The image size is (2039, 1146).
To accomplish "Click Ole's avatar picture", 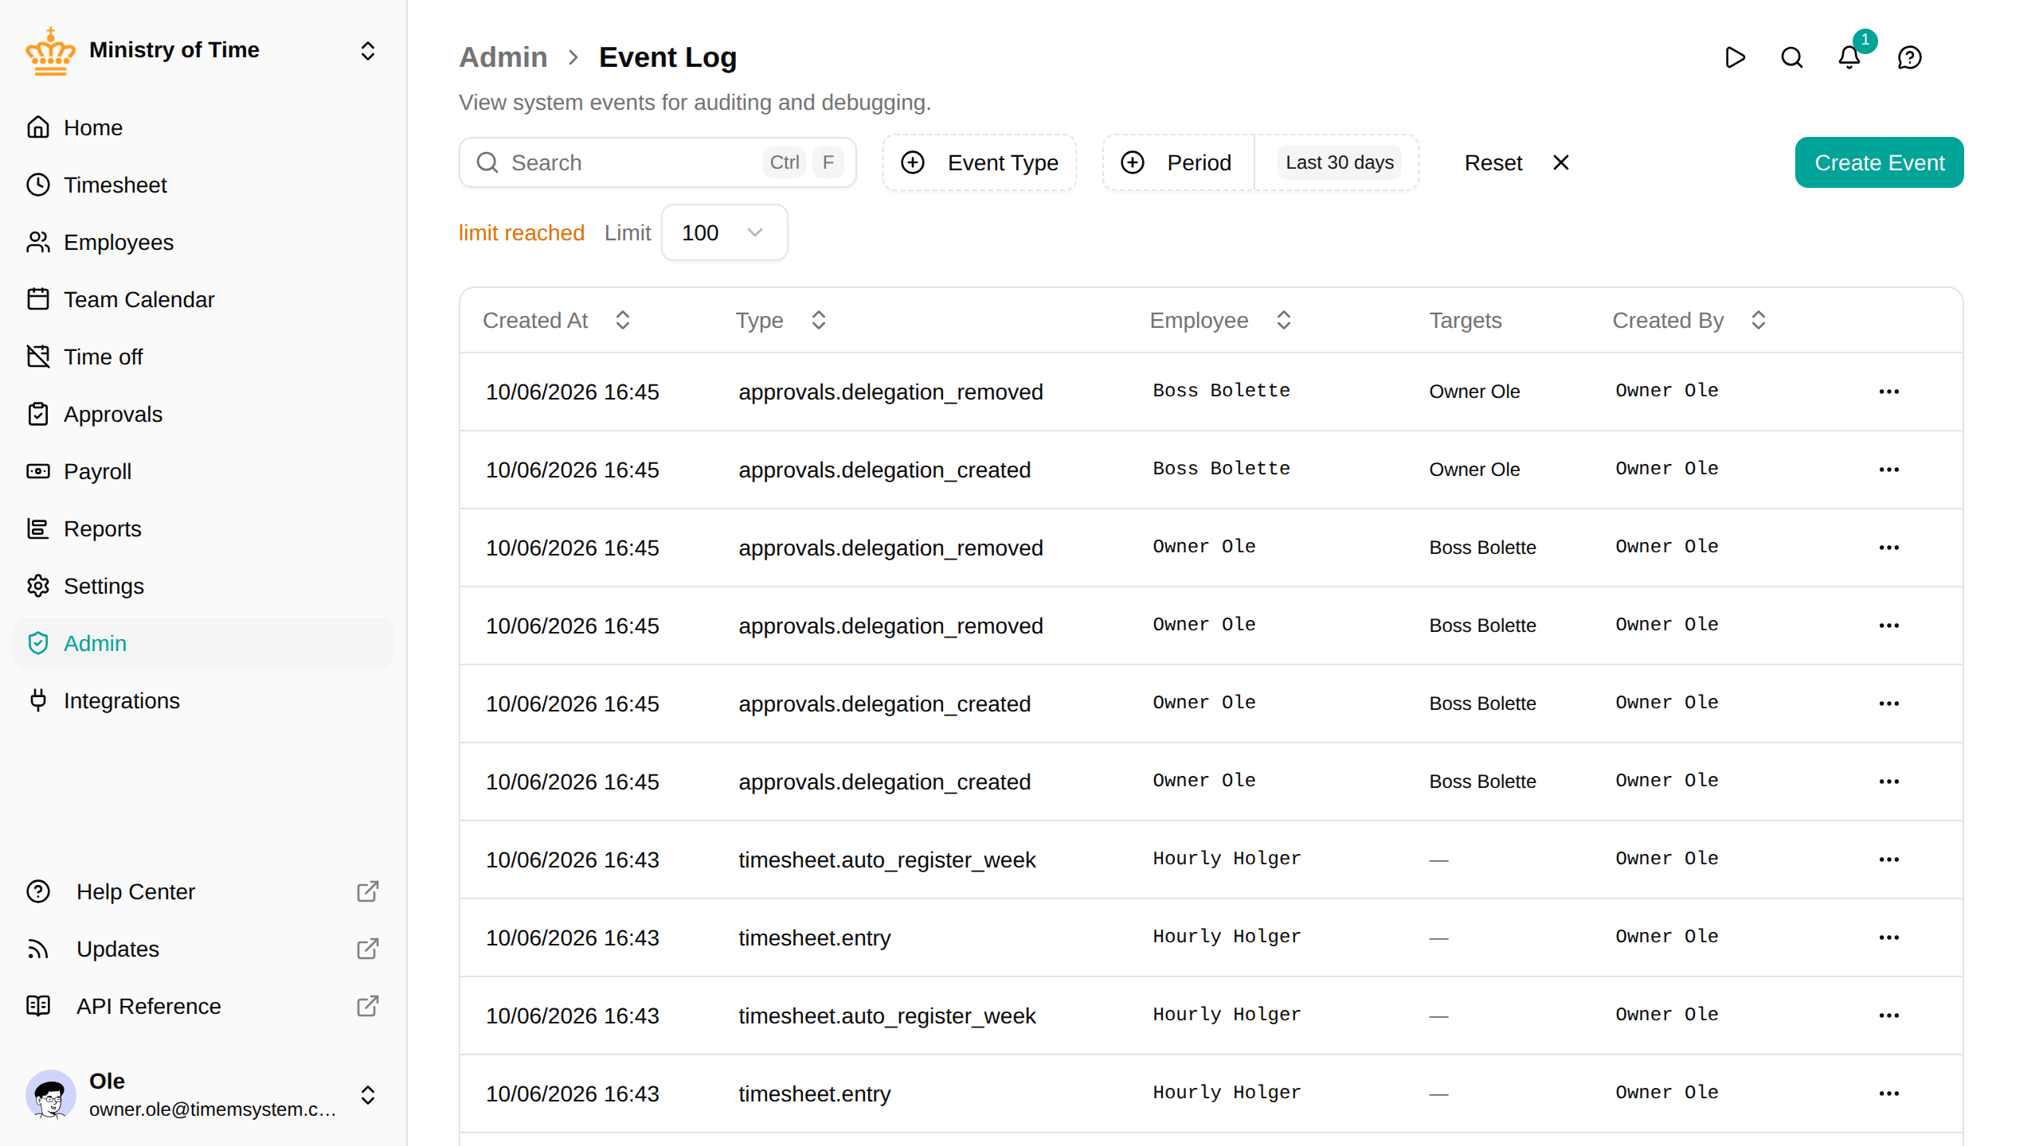I will coord(51,1095).
